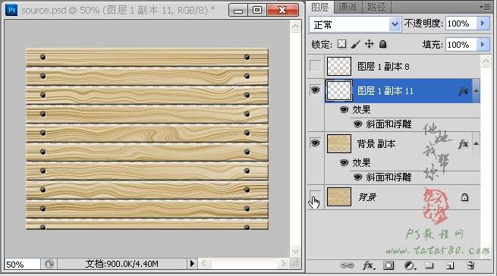
Task: Create new fill or adjustment layer
Action: 410,265
